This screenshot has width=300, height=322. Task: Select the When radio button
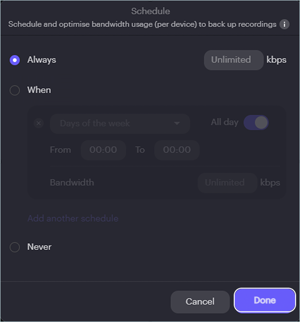tap(15, 90)
